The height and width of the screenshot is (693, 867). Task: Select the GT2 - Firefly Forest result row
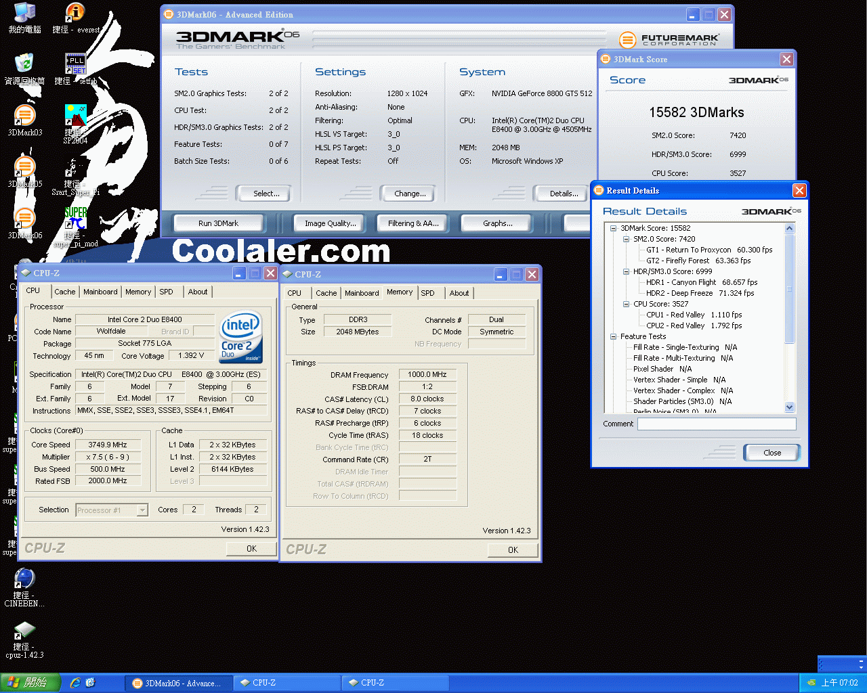[x=698, y=261]
